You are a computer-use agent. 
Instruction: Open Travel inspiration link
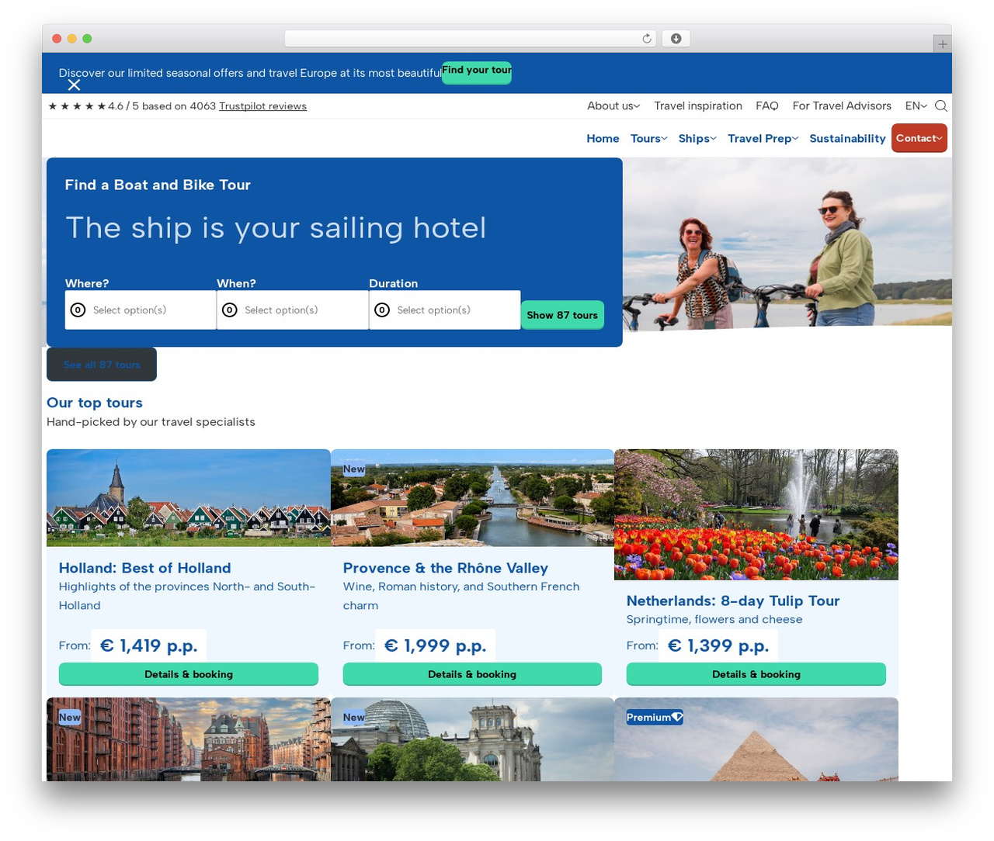tap(698, 106)
